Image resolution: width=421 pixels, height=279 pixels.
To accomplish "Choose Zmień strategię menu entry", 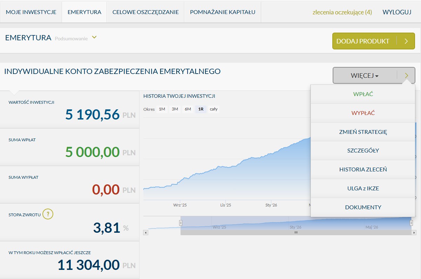I will click(363, 132).
